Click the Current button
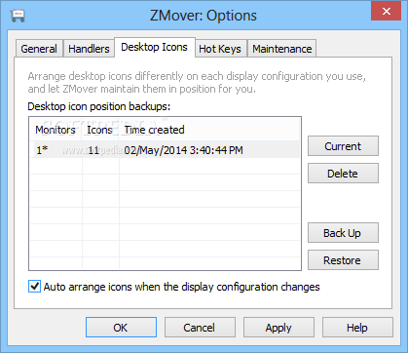408x353 pixels. coord(343,146)
